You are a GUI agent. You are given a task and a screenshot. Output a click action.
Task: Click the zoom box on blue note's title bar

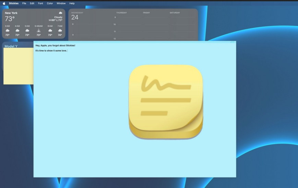pos(234,42)
